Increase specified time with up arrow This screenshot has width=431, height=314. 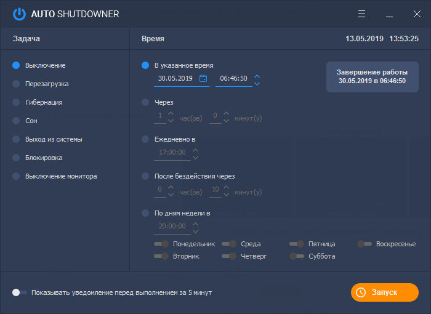coord(257,75)
